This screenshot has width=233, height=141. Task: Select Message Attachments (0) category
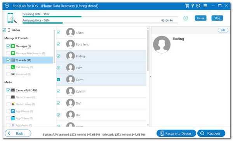pyautogui.click(x=30, y=53)
